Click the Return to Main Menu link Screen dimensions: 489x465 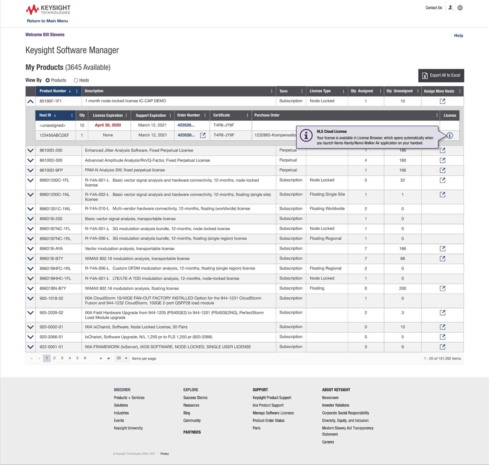tap(47, 21)
